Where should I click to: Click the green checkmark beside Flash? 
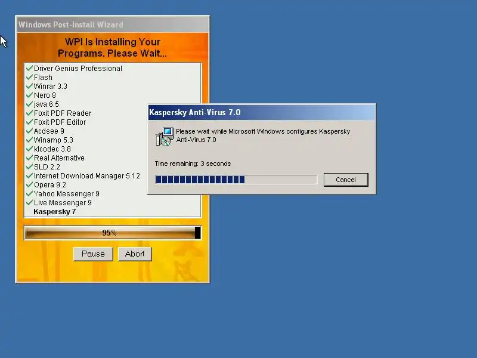tap(29, 77)
